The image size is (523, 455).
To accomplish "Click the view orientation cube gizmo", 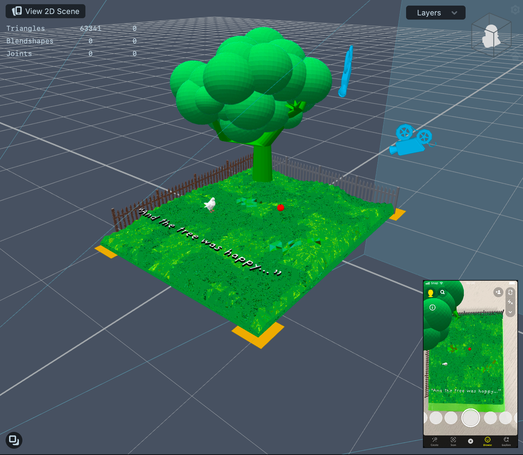I will pyautogui.click(x=491, y=35).
